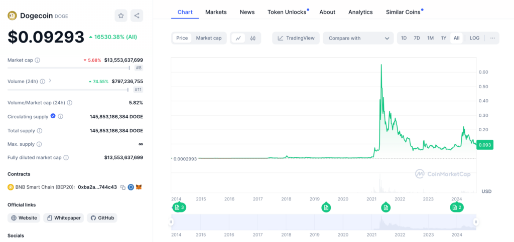Click the right range selector handle
This screenshot has height=242, width=514.
pos(476,222)
